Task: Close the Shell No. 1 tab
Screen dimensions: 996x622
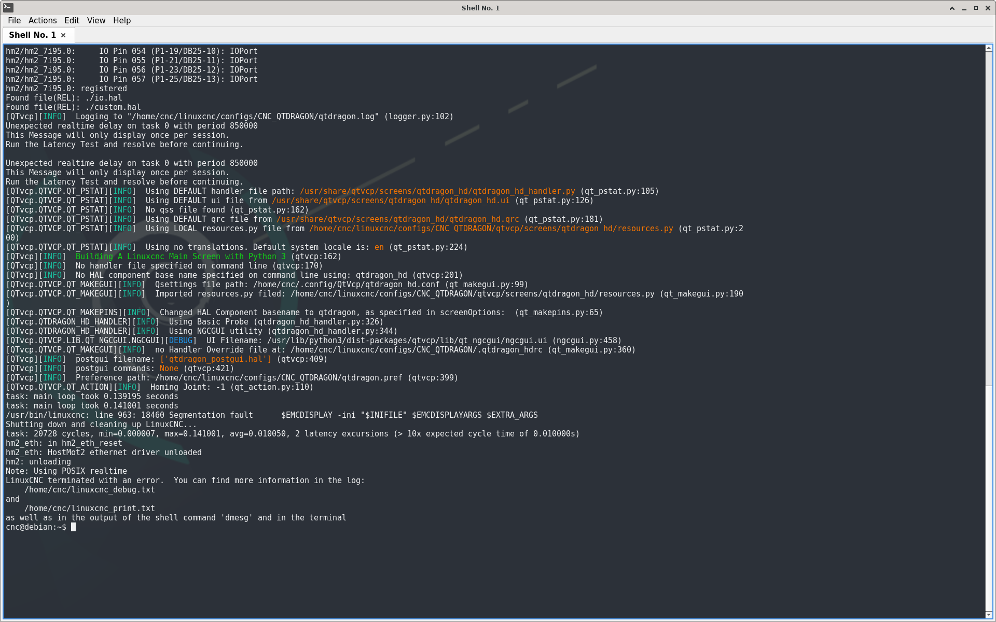Action: click(x=63, y=35)
